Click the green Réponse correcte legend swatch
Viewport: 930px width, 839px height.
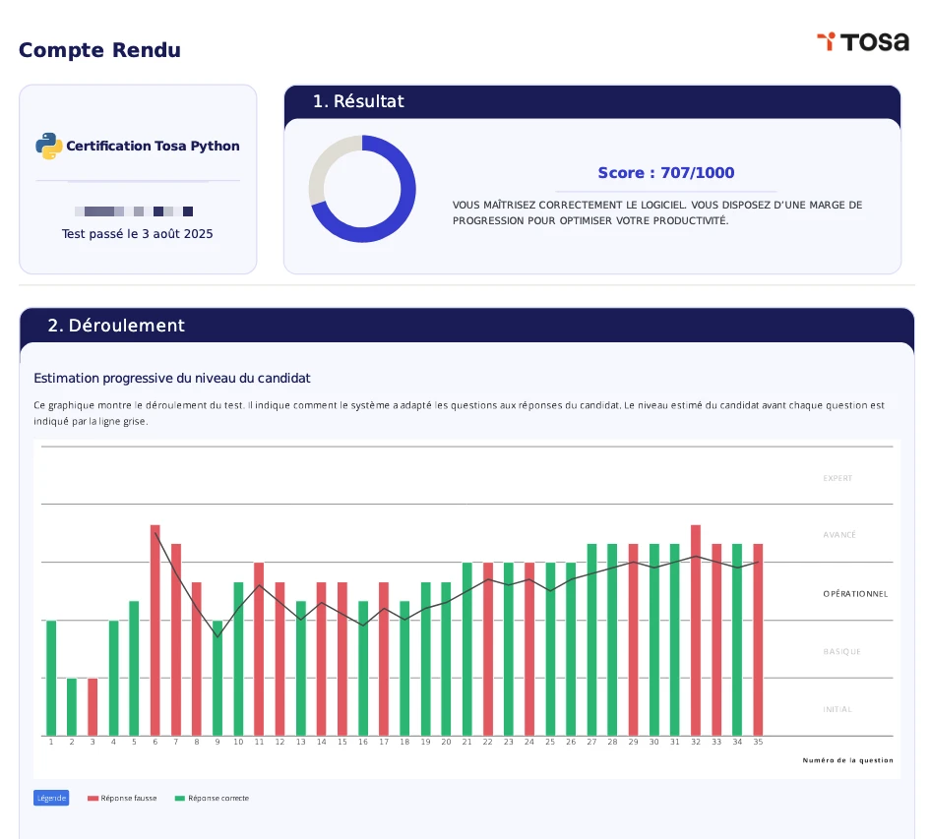179,799
